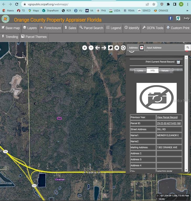Expand the Address search type dropdown
This screenshot has width=191, height=201.
coord(142,48)
